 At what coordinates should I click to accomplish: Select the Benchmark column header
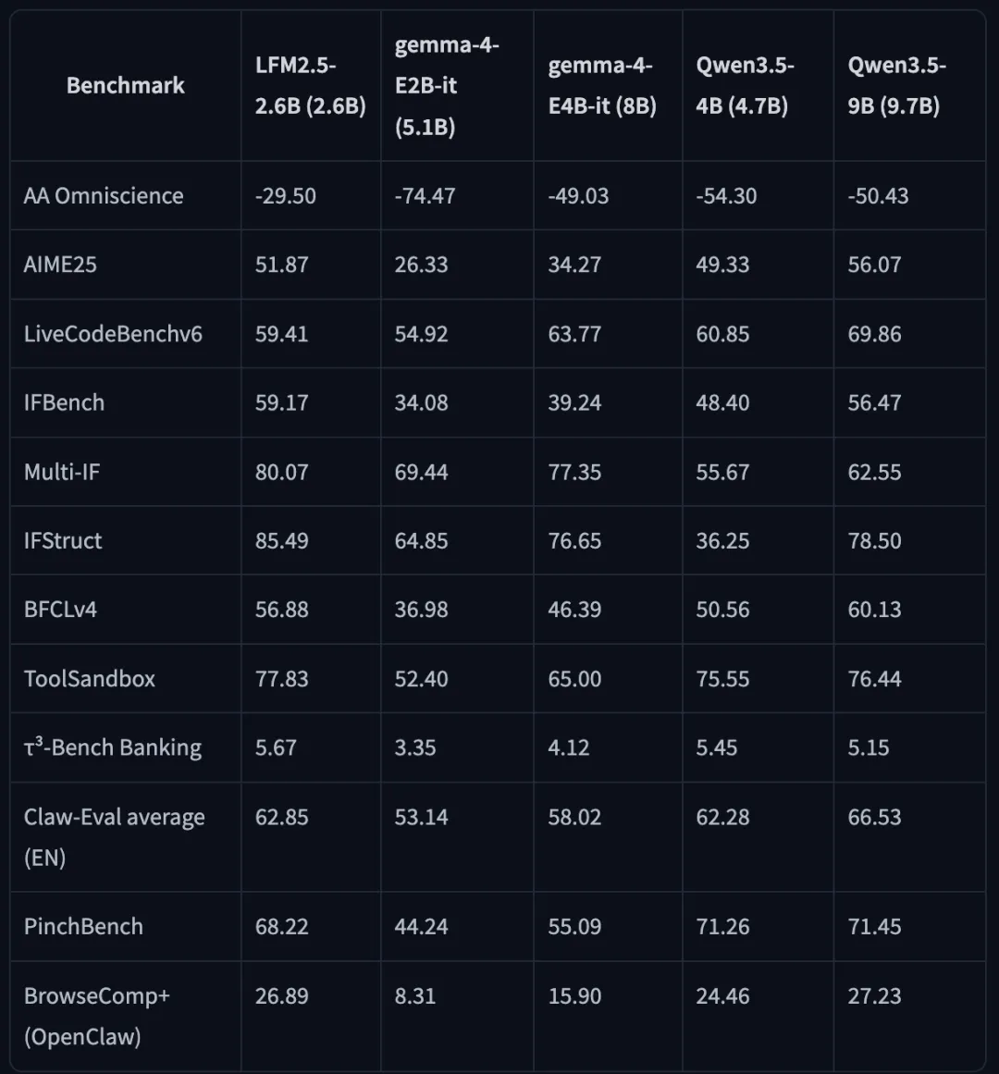pos(125,86)
